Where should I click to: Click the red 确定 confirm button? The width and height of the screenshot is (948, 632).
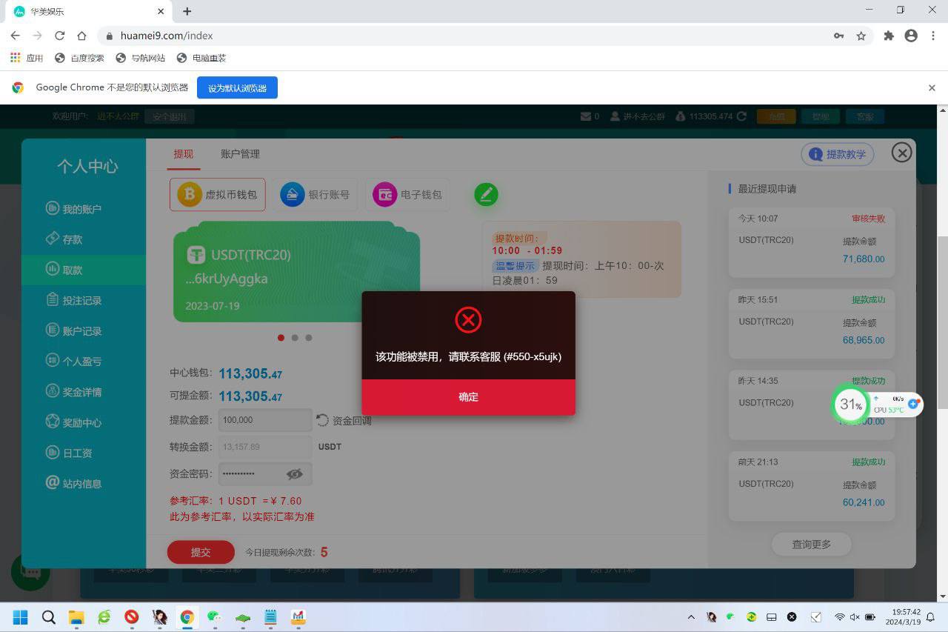pyautogui.click(x=468, y=397)
